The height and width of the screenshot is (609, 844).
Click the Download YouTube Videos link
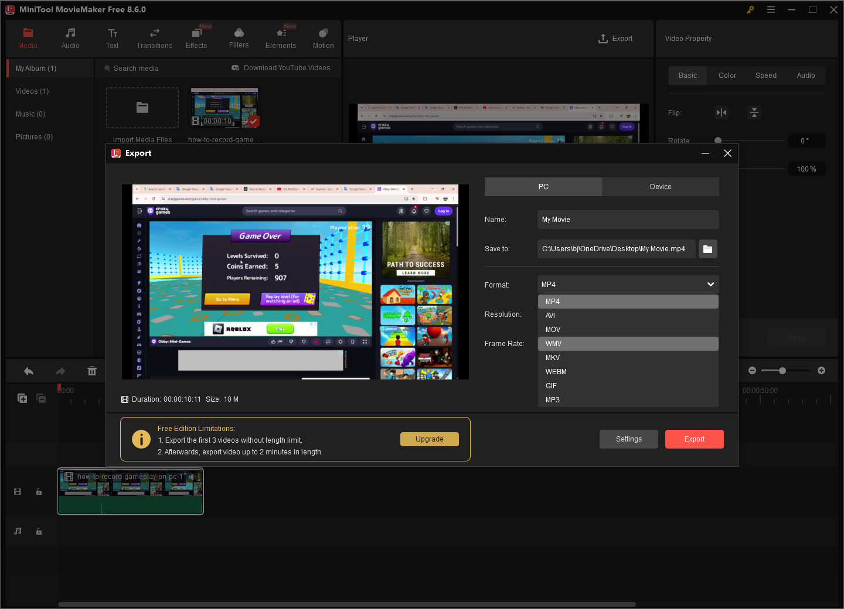[281, 68]
